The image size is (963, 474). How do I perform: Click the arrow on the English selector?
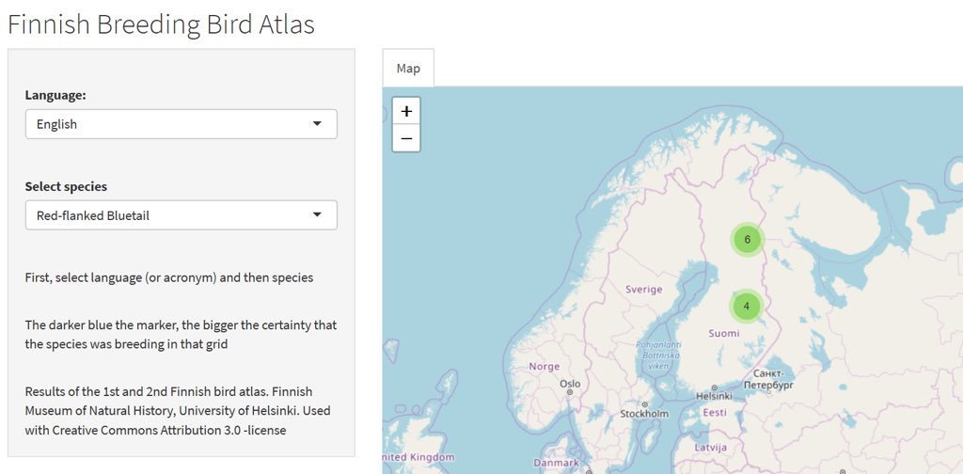click(317, 124)
